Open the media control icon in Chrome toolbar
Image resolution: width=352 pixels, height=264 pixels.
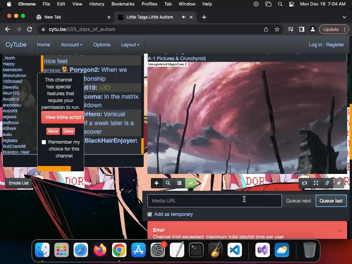(291, 30)
